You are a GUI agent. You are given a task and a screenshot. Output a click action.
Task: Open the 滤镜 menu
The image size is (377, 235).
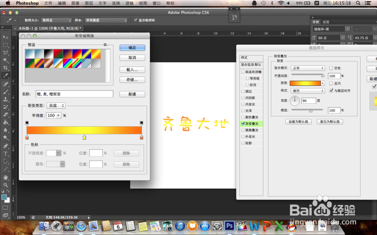click(x=129, y=3)
